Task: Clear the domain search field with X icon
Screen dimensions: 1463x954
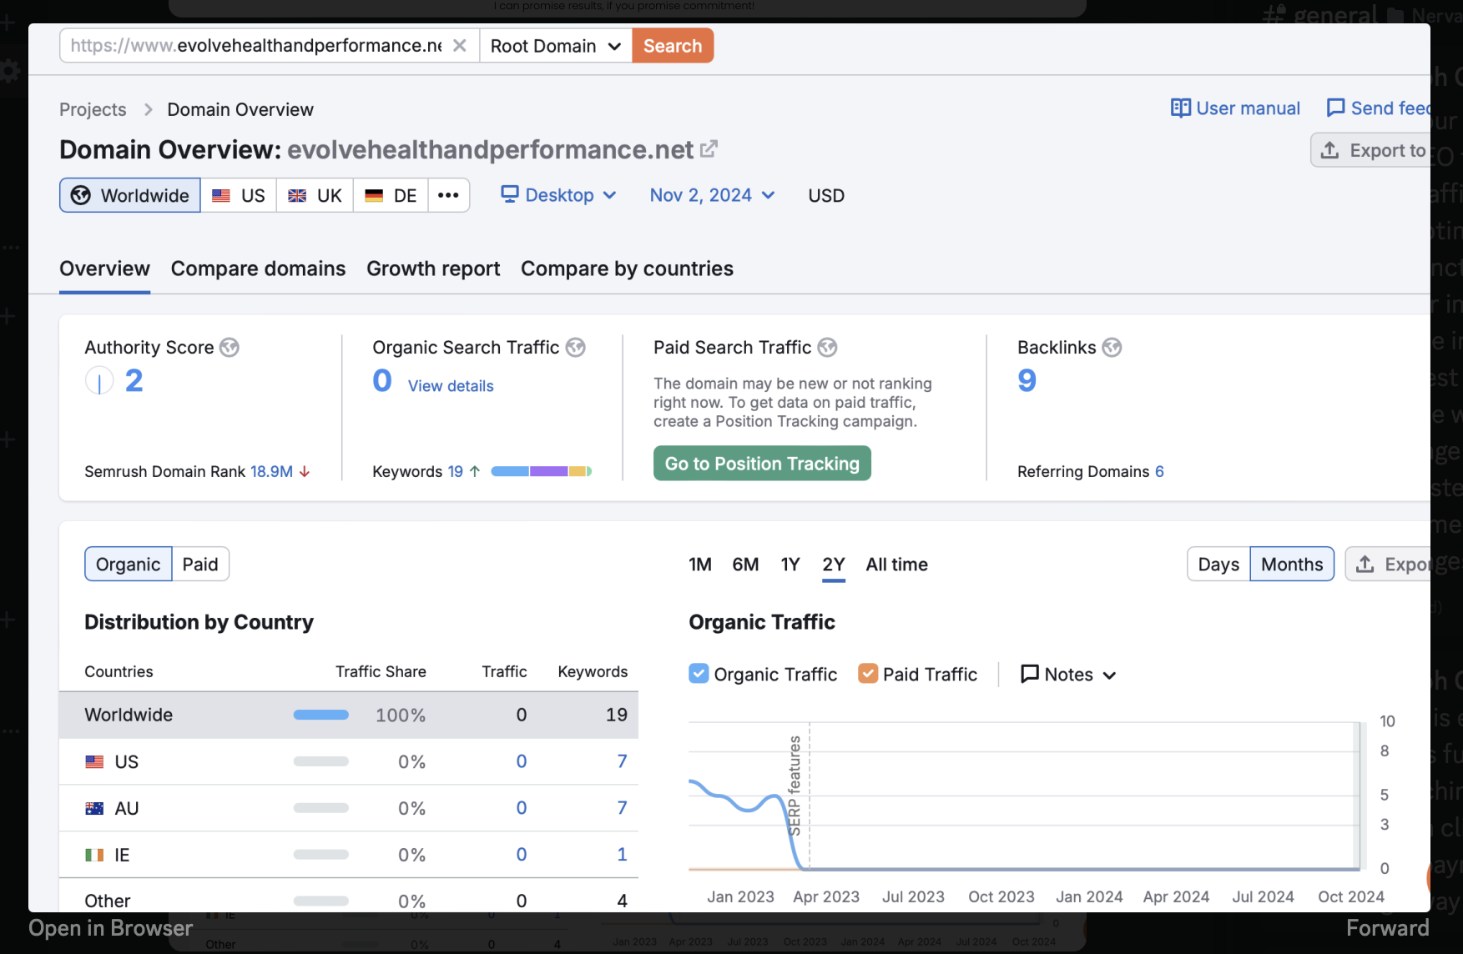Action: 459,46
